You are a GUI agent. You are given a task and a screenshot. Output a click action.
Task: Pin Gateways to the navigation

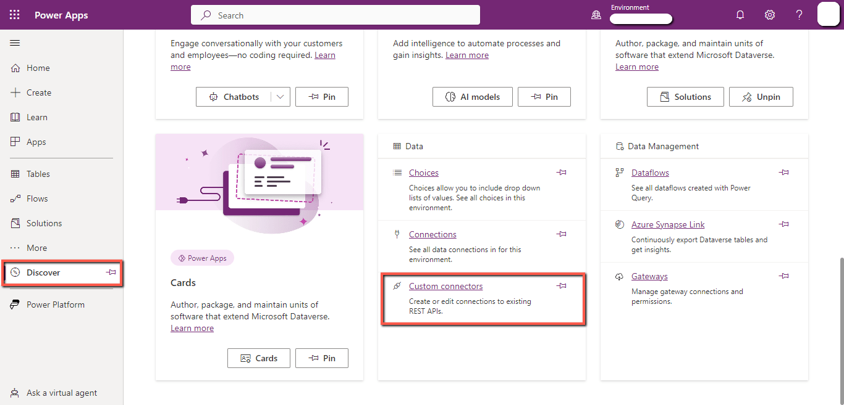click(x=784, y=276)
